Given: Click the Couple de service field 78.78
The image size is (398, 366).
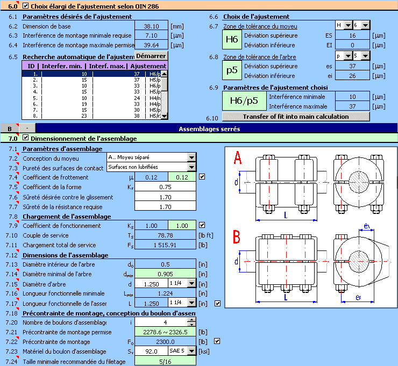Looking at the screenshot, I should point(165,235).
